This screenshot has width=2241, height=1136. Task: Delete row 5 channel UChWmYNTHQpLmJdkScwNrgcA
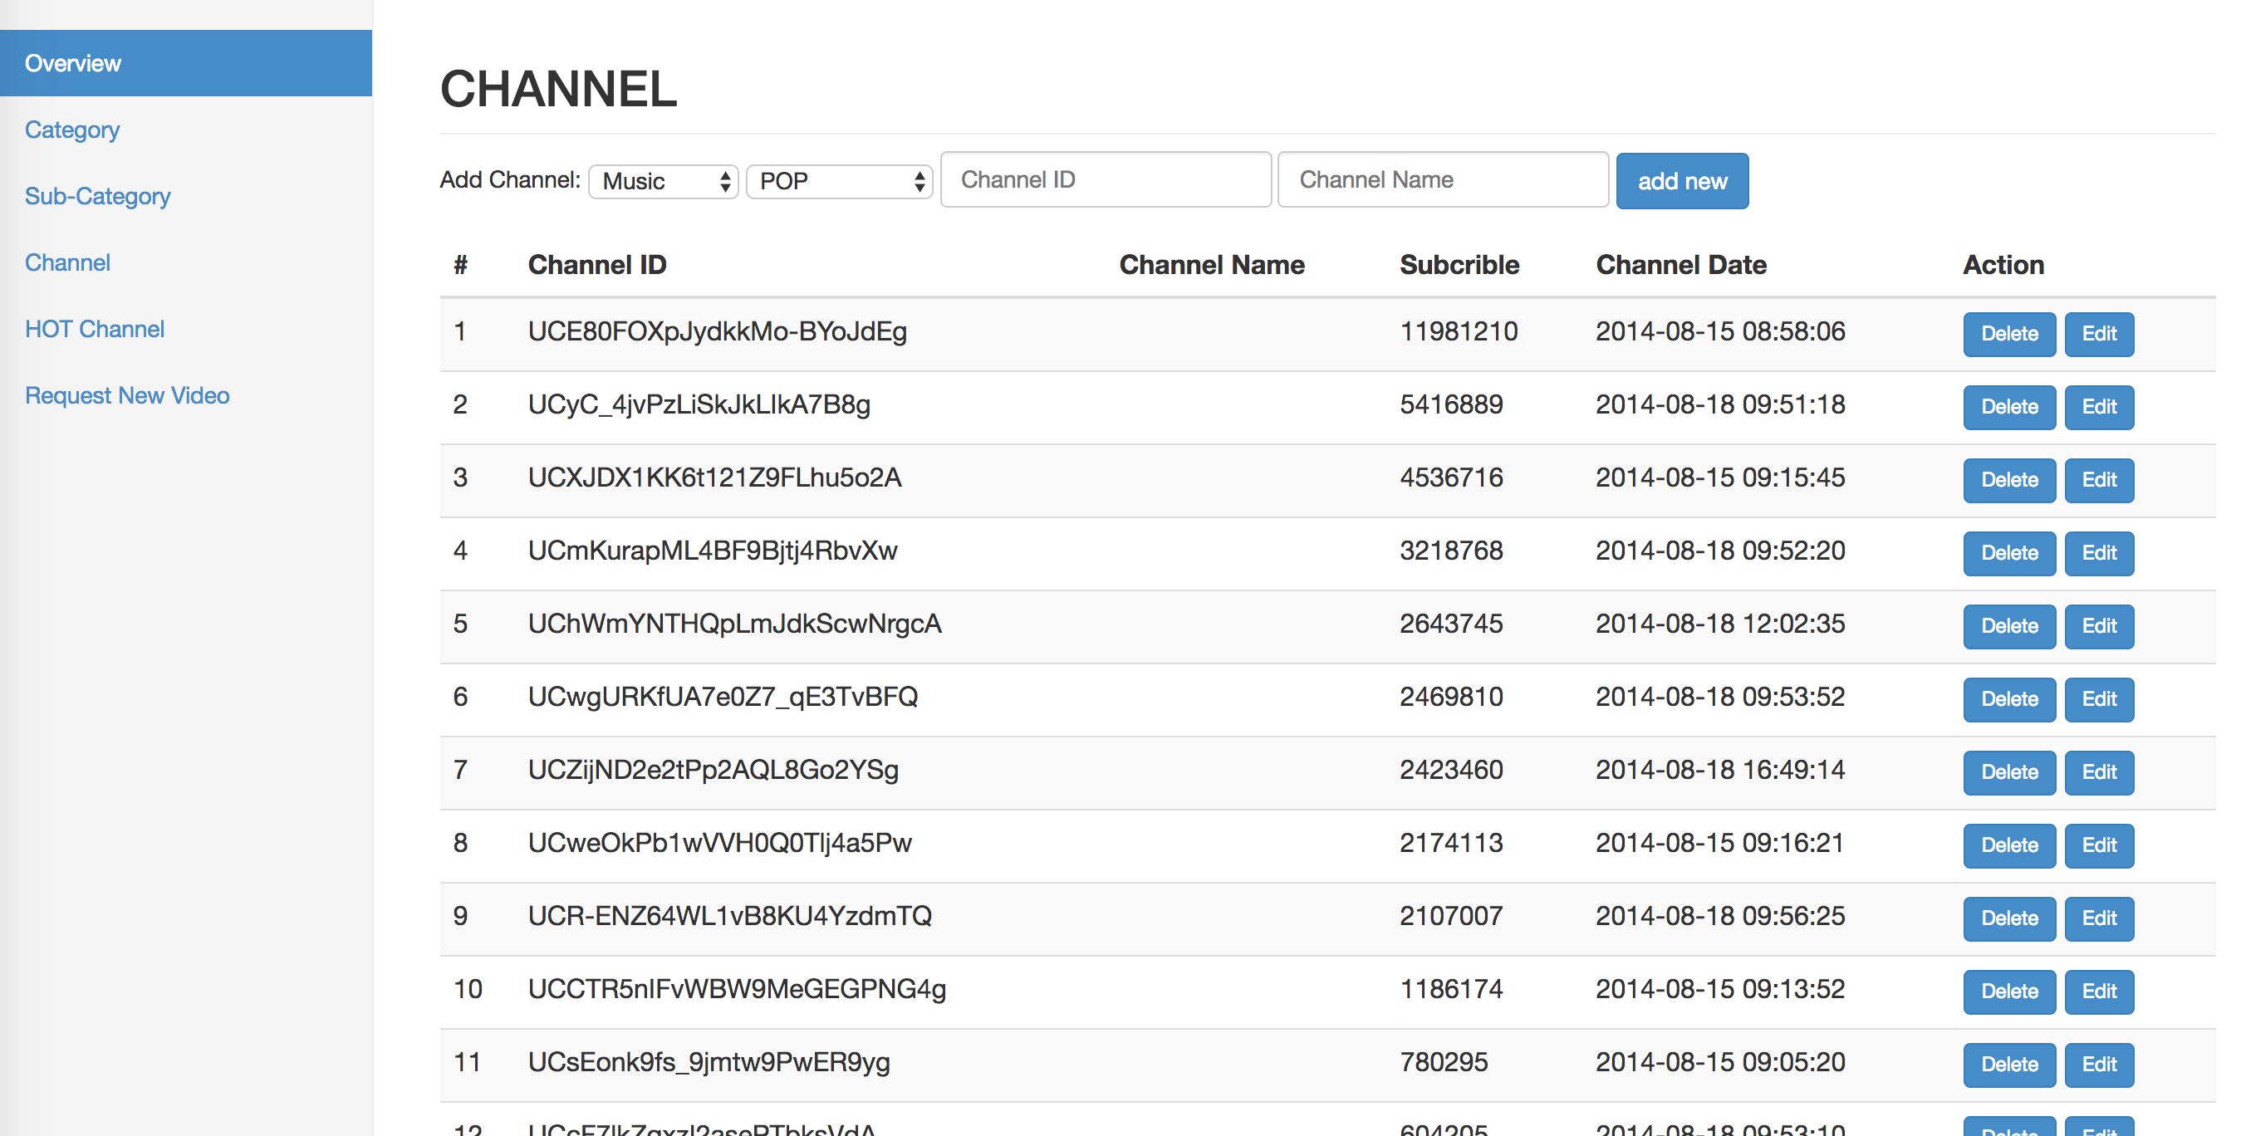click(2008, 626)
